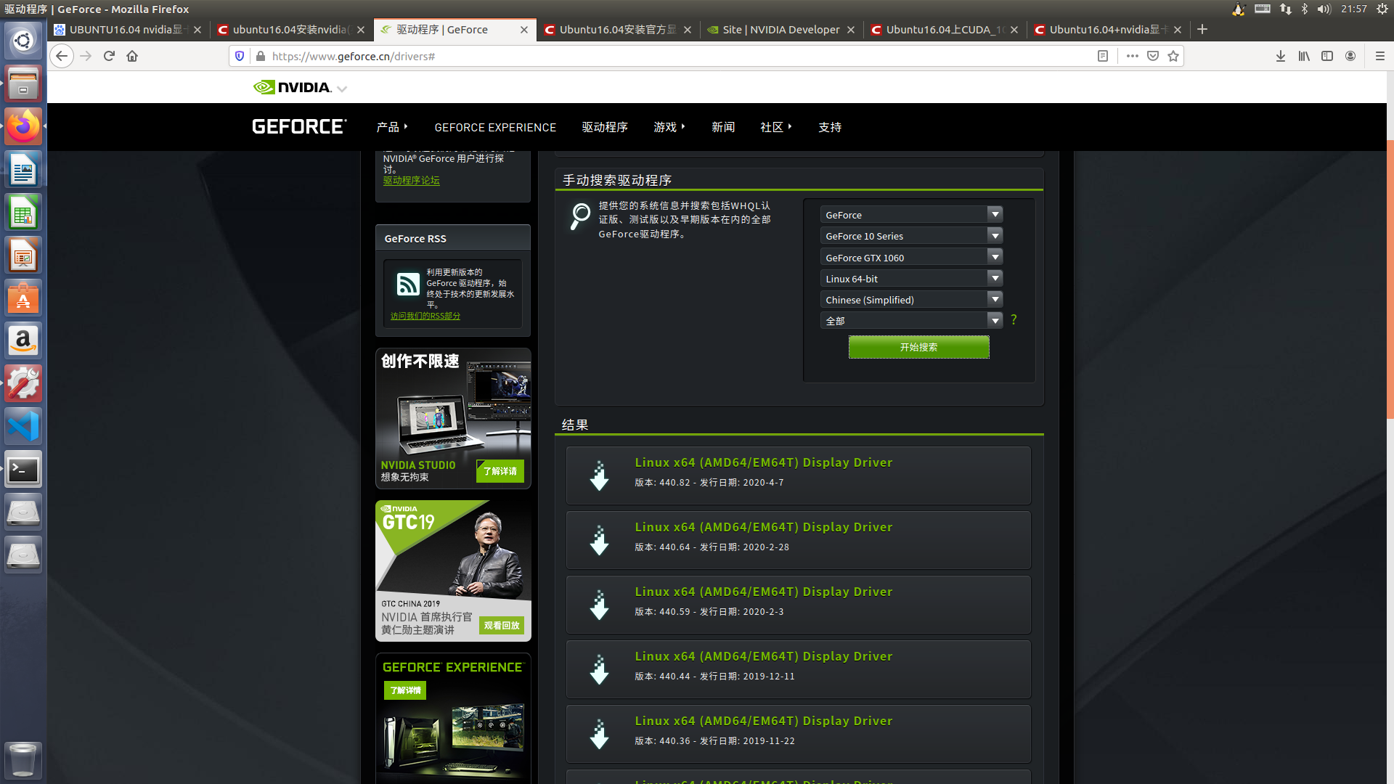This screenshot has height=784, width=1394.
Task: Go back with the browser back arrow
Action: click(x=62, y=56)
